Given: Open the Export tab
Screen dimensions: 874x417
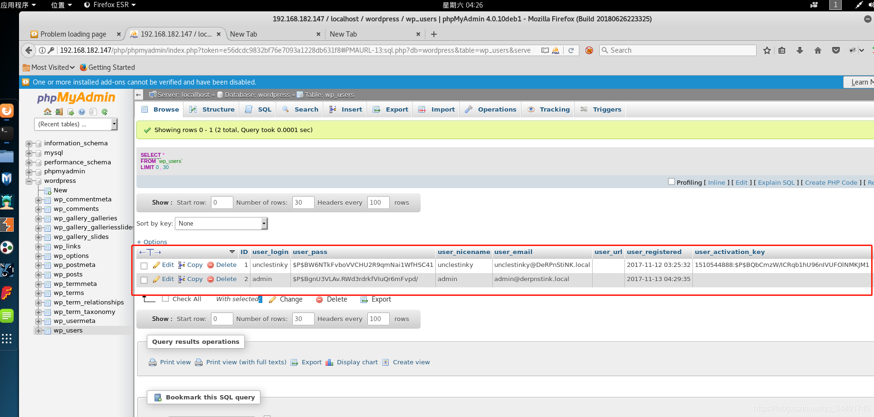Looking at the screenshot, I should tap(390, 110).
